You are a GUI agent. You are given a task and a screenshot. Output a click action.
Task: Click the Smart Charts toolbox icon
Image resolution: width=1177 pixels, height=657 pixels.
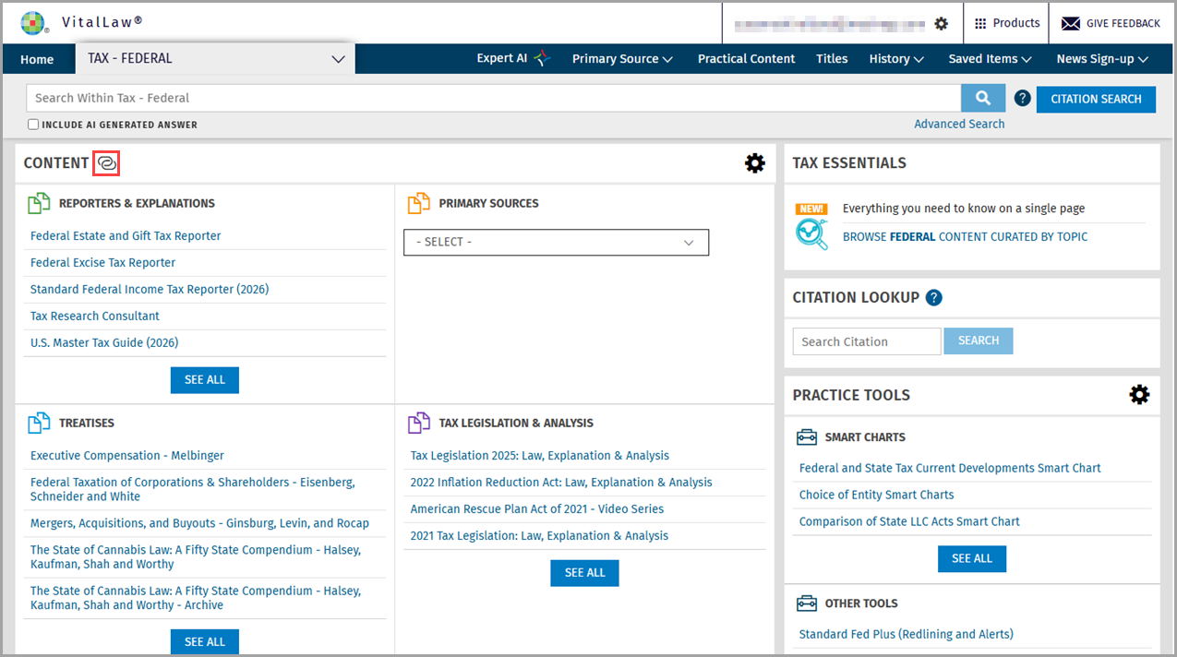tap(807, 437)
